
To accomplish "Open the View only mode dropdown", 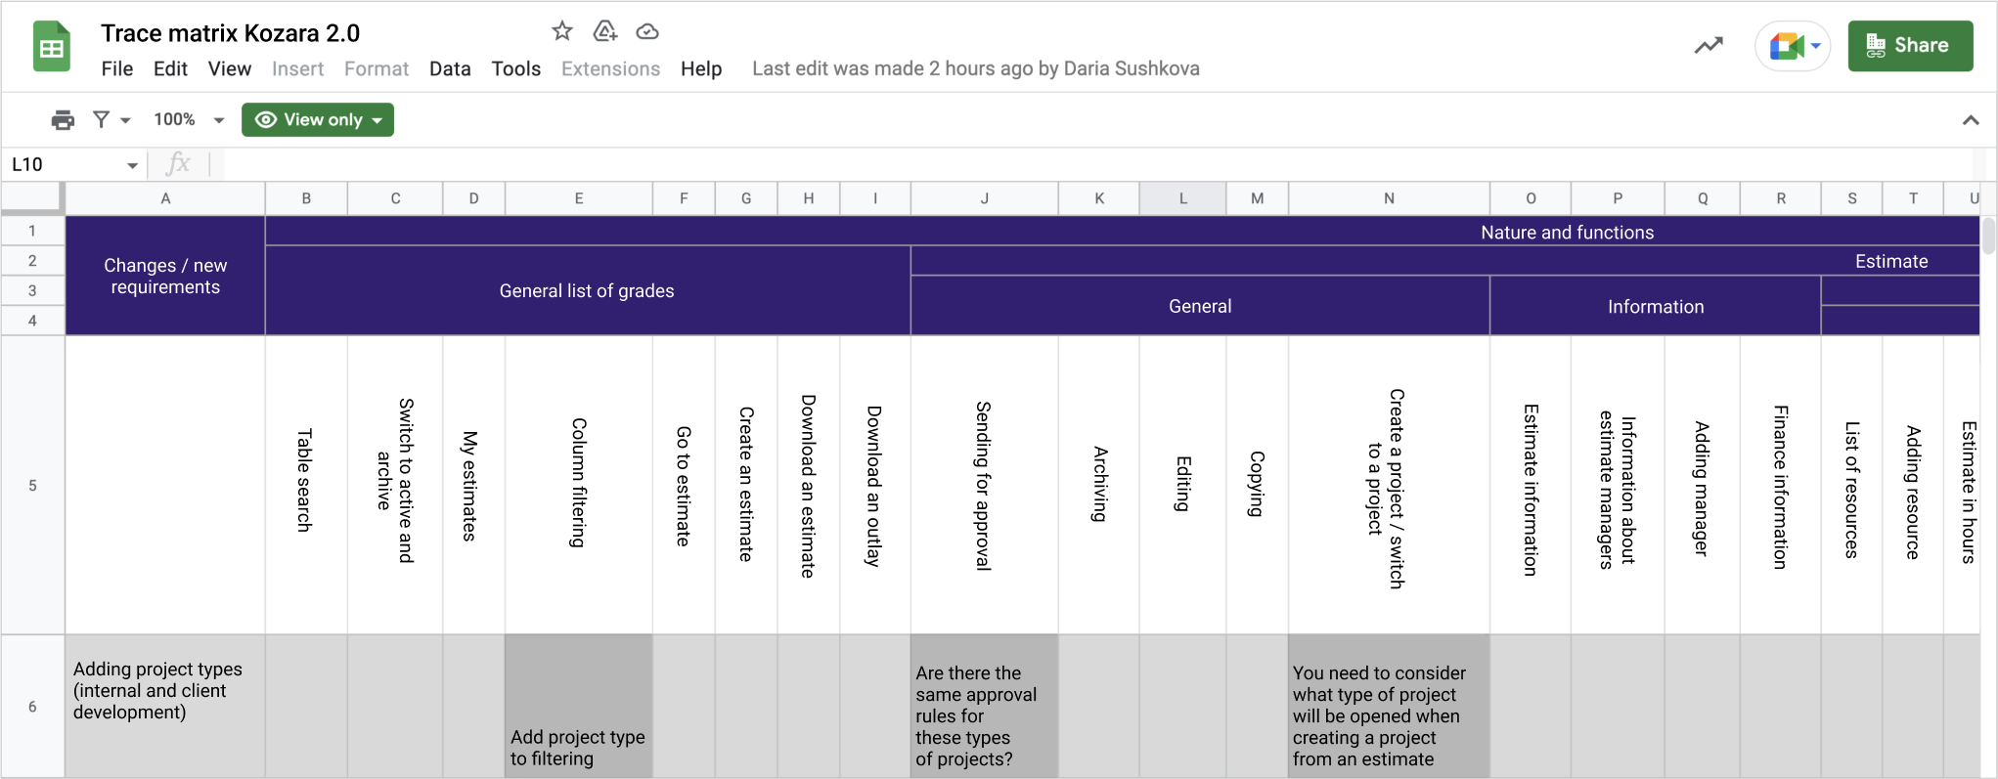I will click(x=318, y=120).
